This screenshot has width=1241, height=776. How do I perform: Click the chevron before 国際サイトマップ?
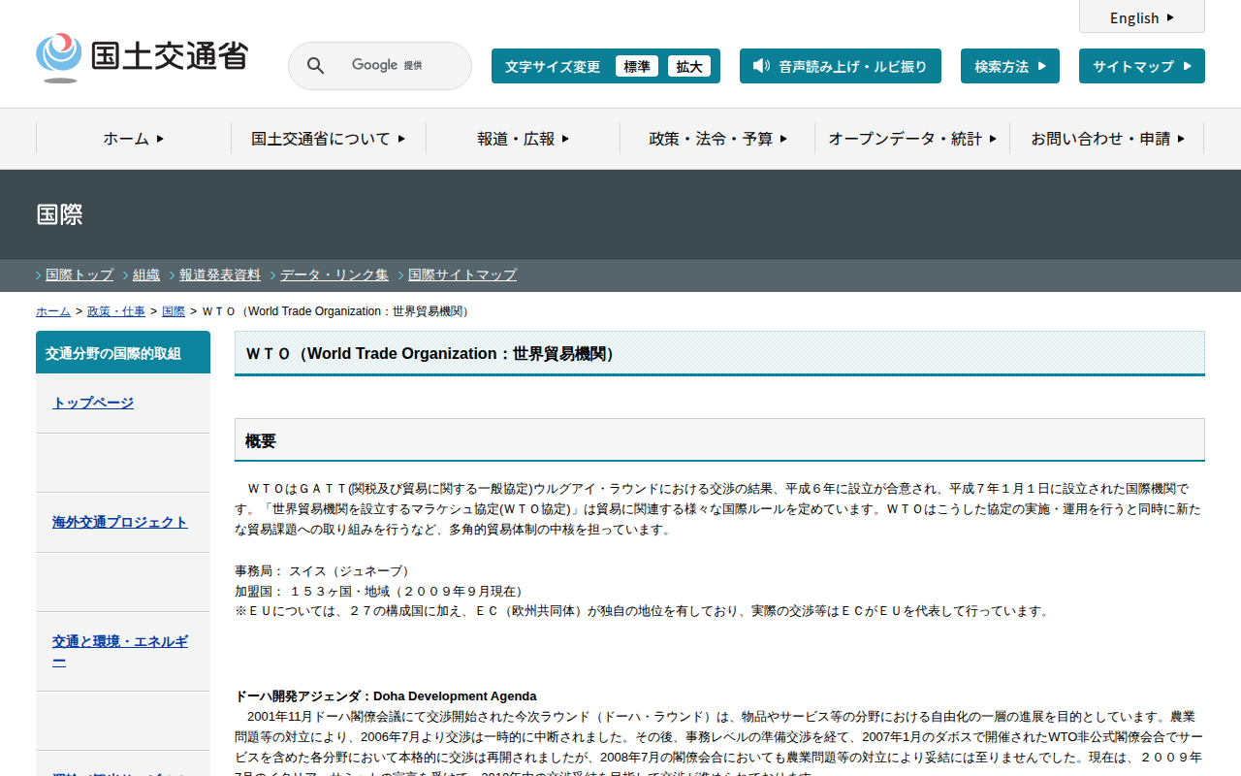point(401,275)
